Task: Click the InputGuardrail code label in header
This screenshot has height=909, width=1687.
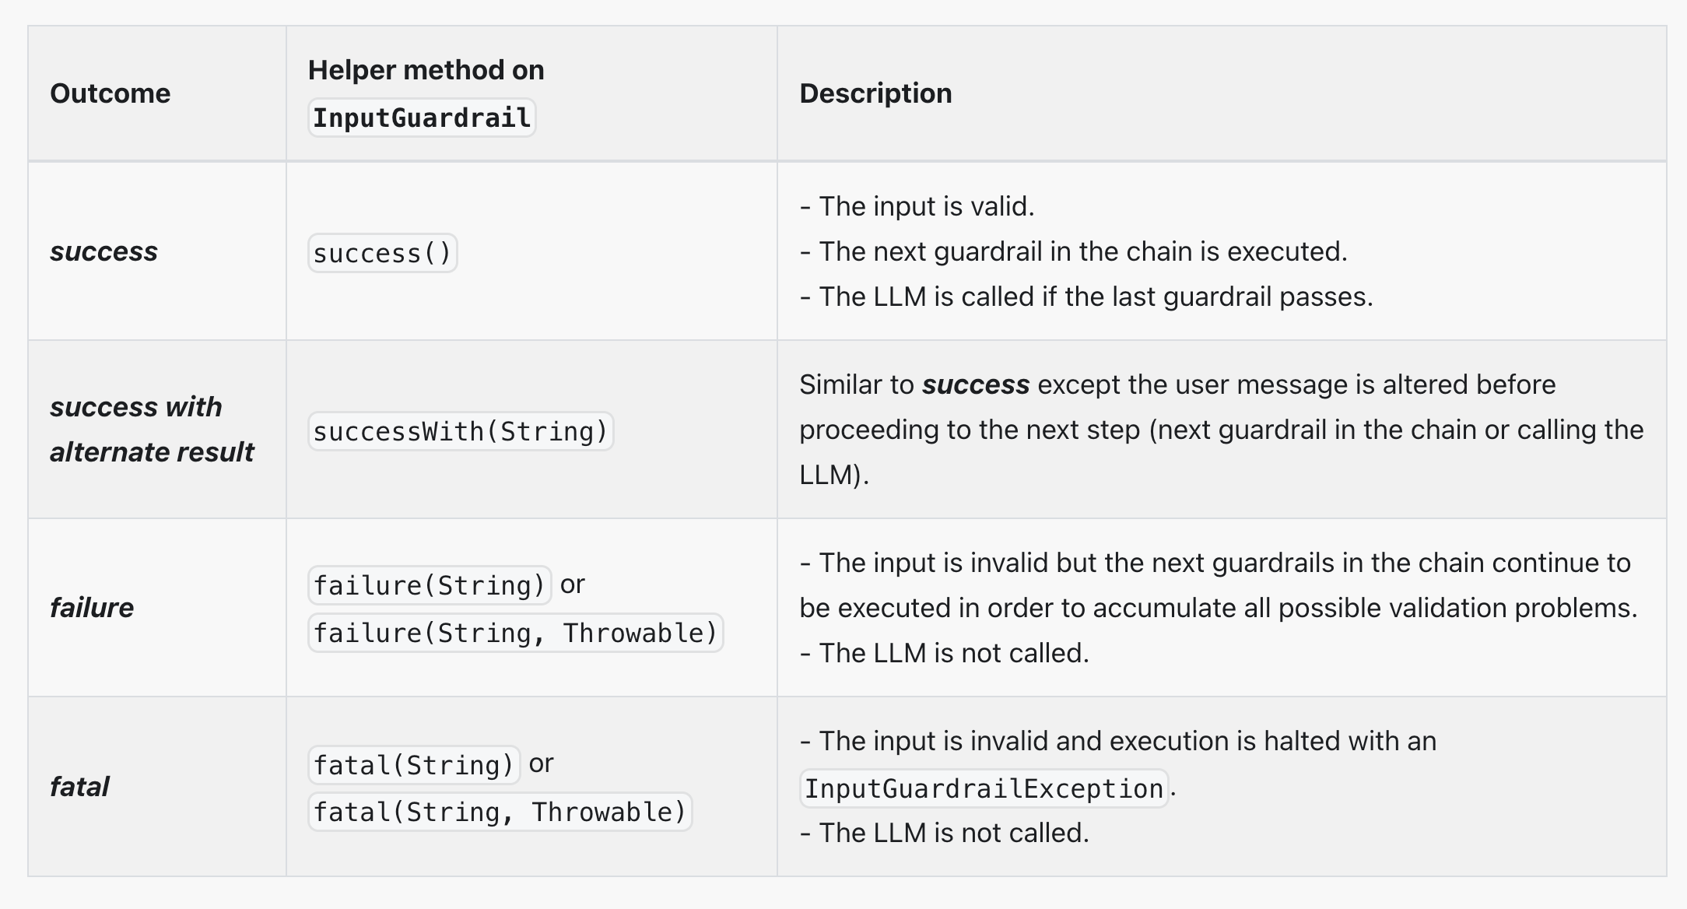Action: click(x=422, y=118)
